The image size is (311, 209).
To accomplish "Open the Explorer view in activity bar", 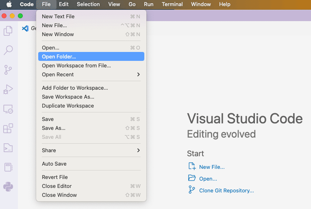I will 8,31.
